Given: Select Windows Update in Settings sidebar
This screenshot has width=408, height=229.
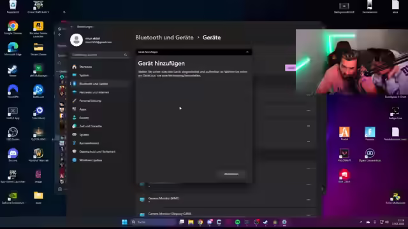Looking at the screenshot, I should click(99, 160).
